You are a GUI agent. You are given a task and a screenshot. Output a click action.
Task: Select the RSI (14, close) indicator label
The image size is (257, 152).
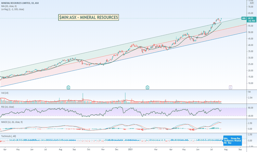[x=7, y=107]
